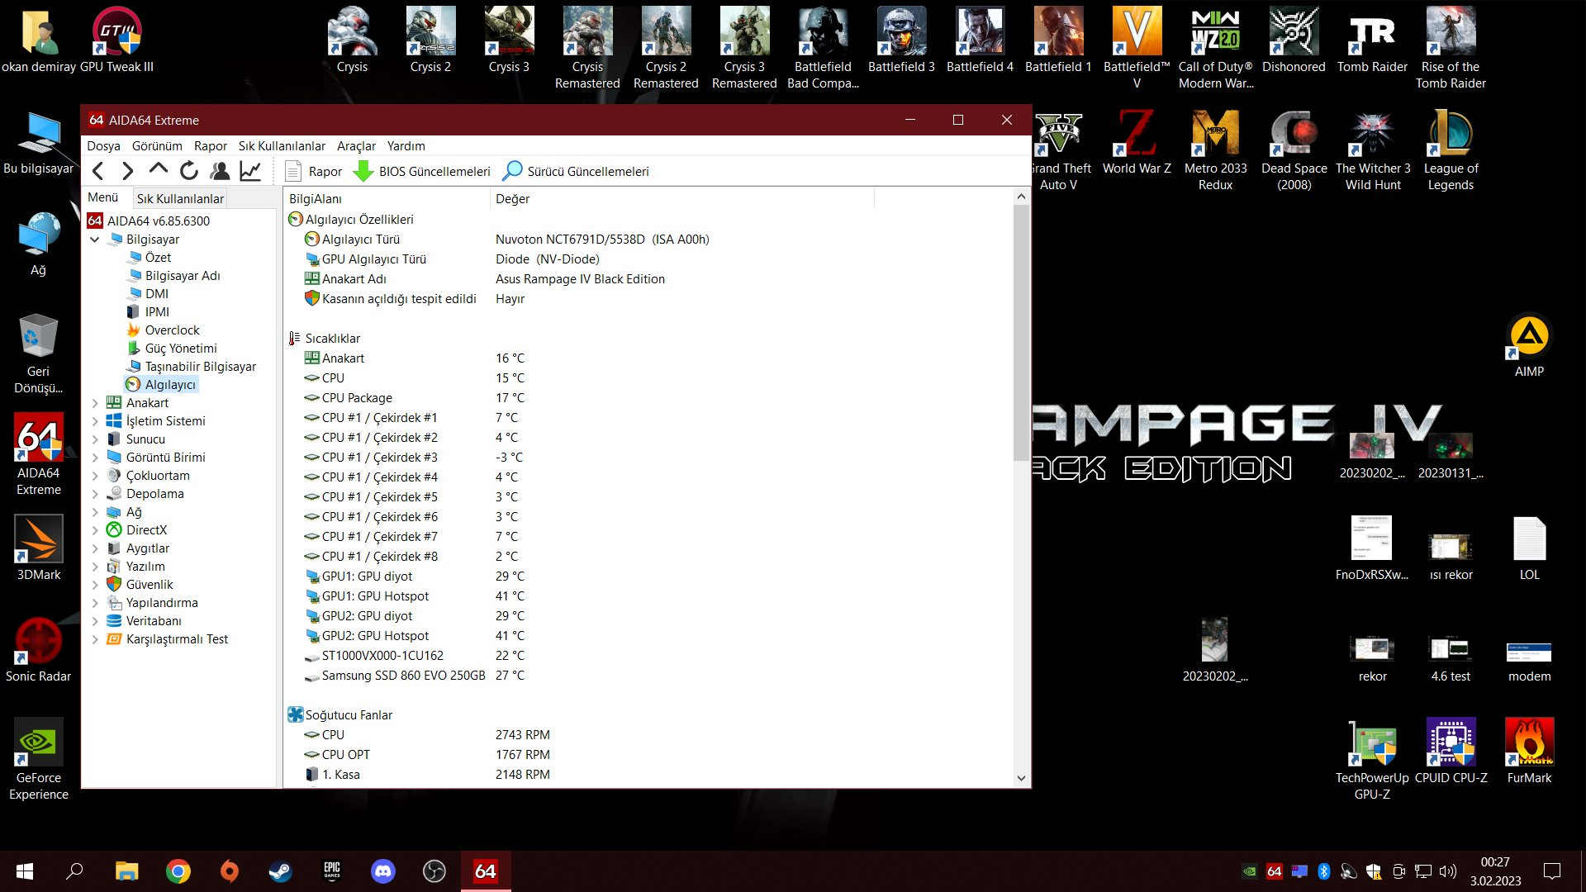Select the Dishonored desktop icon

click(1294, 41)
